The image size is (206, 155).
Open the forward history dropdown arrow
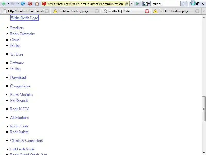(18, 4)
